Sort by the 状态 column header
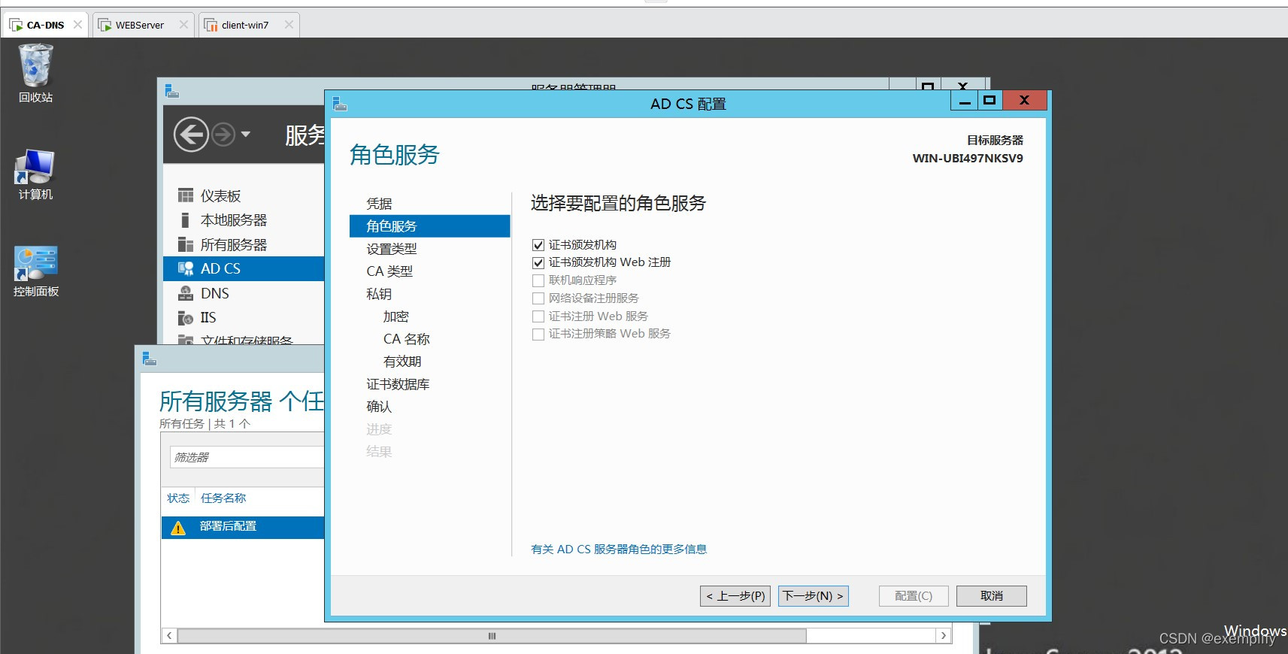Image resolution: width=1288 pixels, height=654 pixels. (178, 498)
